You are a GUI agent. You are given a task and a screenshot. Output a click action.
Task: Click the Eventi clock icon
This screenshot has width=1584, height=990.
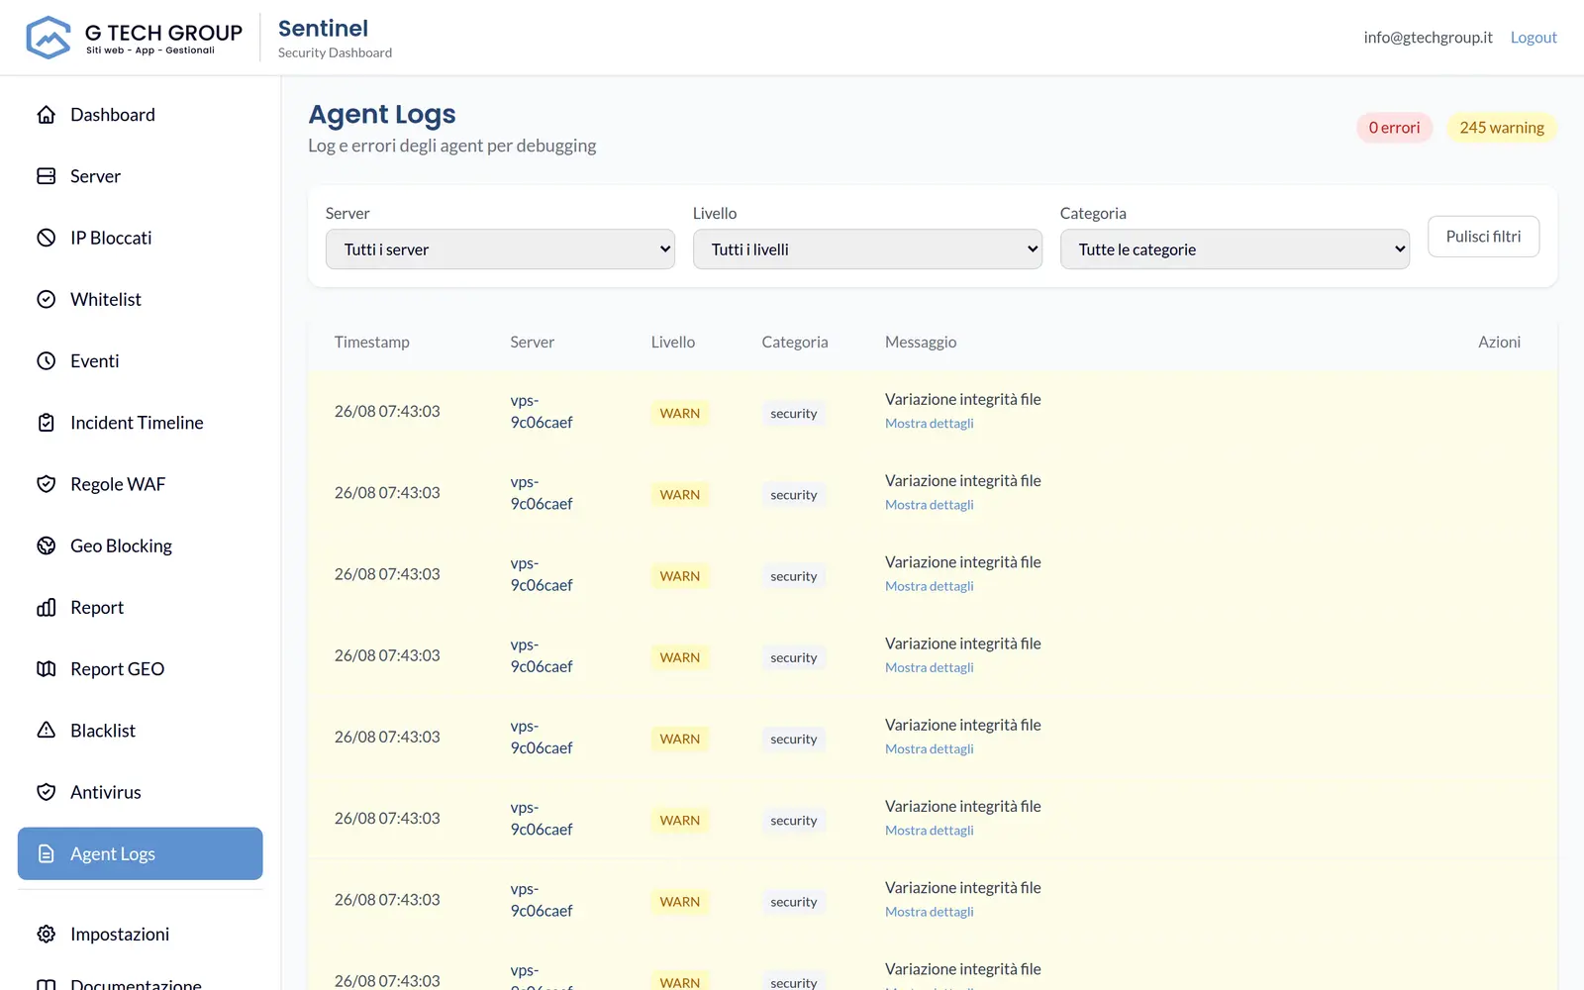pyautogui.click(x=47, y=361)
